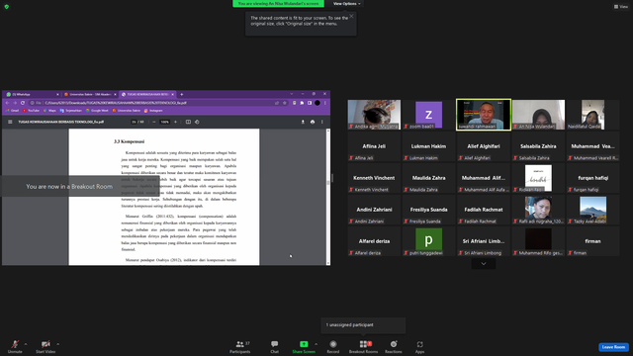Reload the page in shared Chrome

[x=23, y=103]
